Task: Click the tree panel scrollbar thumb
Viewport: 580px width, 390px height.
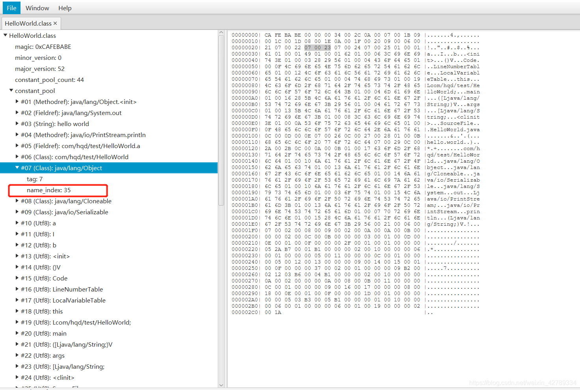Action: pyautogui.click(x=221, y=121)
